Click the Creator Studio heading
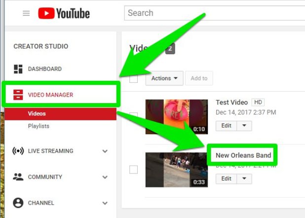Image resolution: width=305 pixels, height=218 pixels. (x=41, y=46)
